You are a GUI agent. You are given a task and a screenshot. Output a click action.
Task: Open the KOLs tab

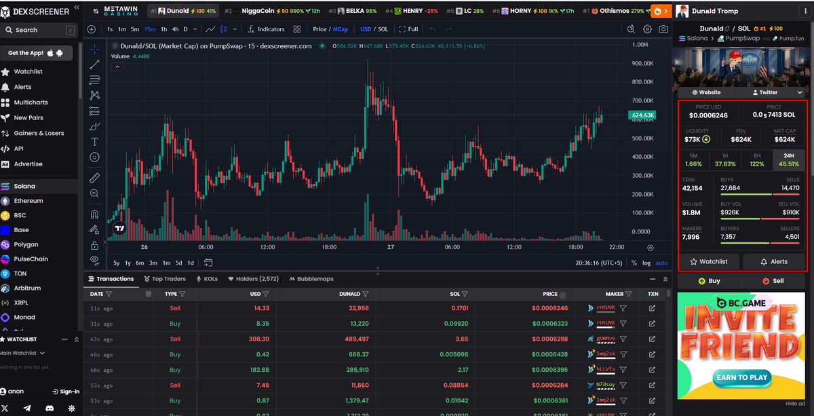207,279
